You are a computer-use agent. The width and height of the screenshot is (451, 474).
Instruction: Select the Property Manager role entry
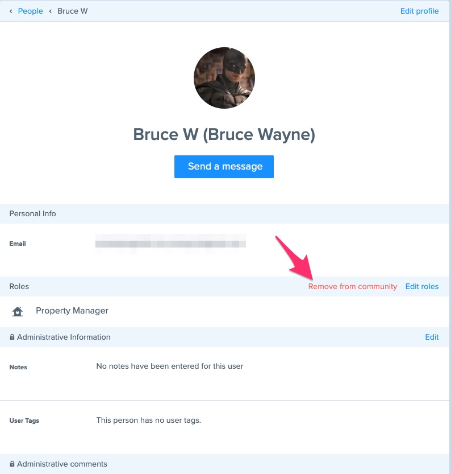point(72,311)
